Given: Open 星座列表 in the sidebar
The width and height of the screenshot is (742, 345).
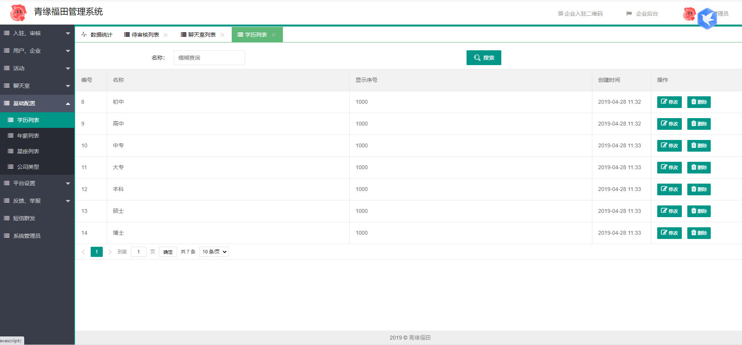Looking at the screenshot, I should (x=37, y=151).
